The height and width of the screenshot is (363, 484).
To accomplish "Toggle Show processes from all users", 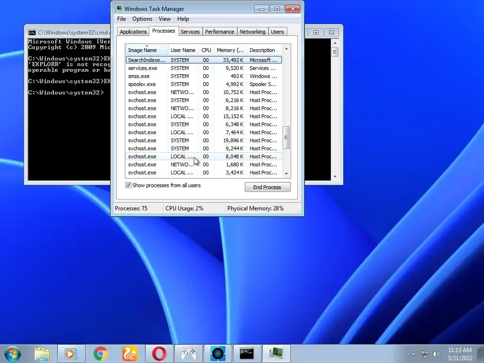I will [128, 185].
